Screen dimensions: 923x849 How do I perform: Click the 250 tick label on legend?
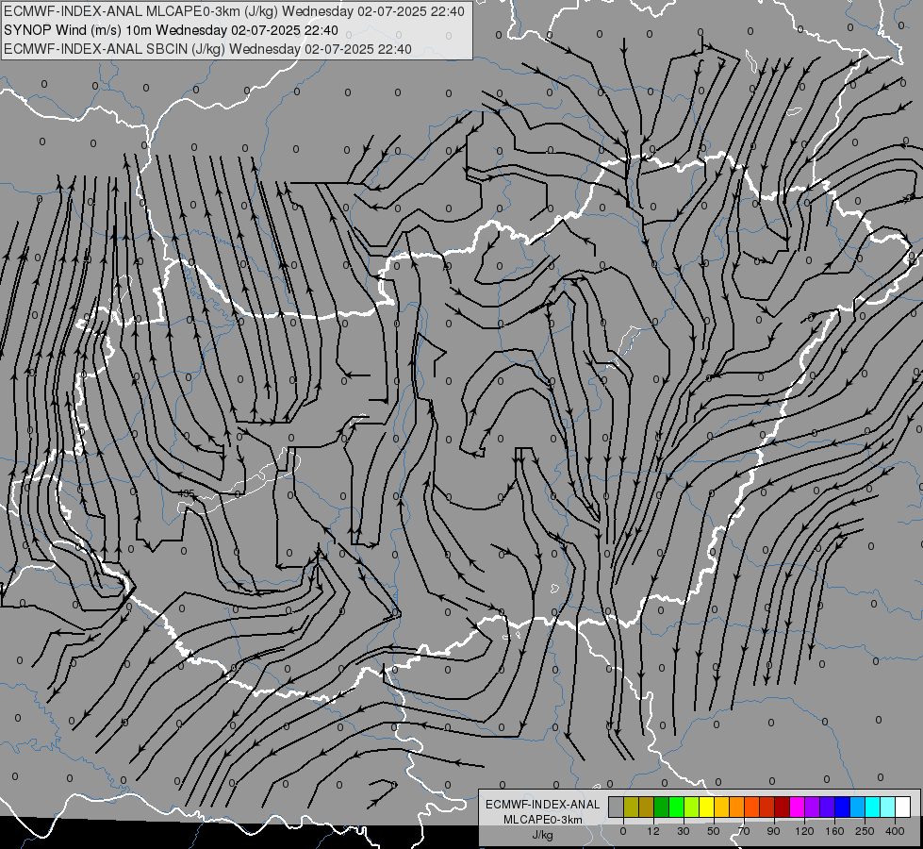[x=865, y=831]
